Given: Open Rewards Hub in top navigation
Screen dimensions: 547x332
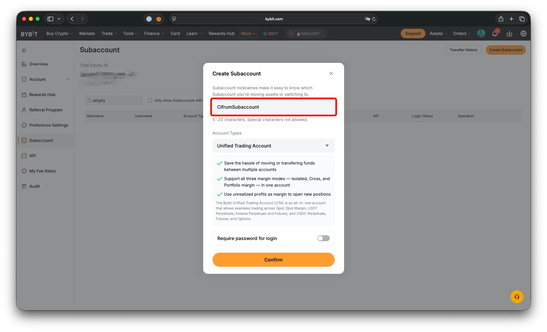Looking at the screenshot, I should pyautogui.click(x=222, y=33).
